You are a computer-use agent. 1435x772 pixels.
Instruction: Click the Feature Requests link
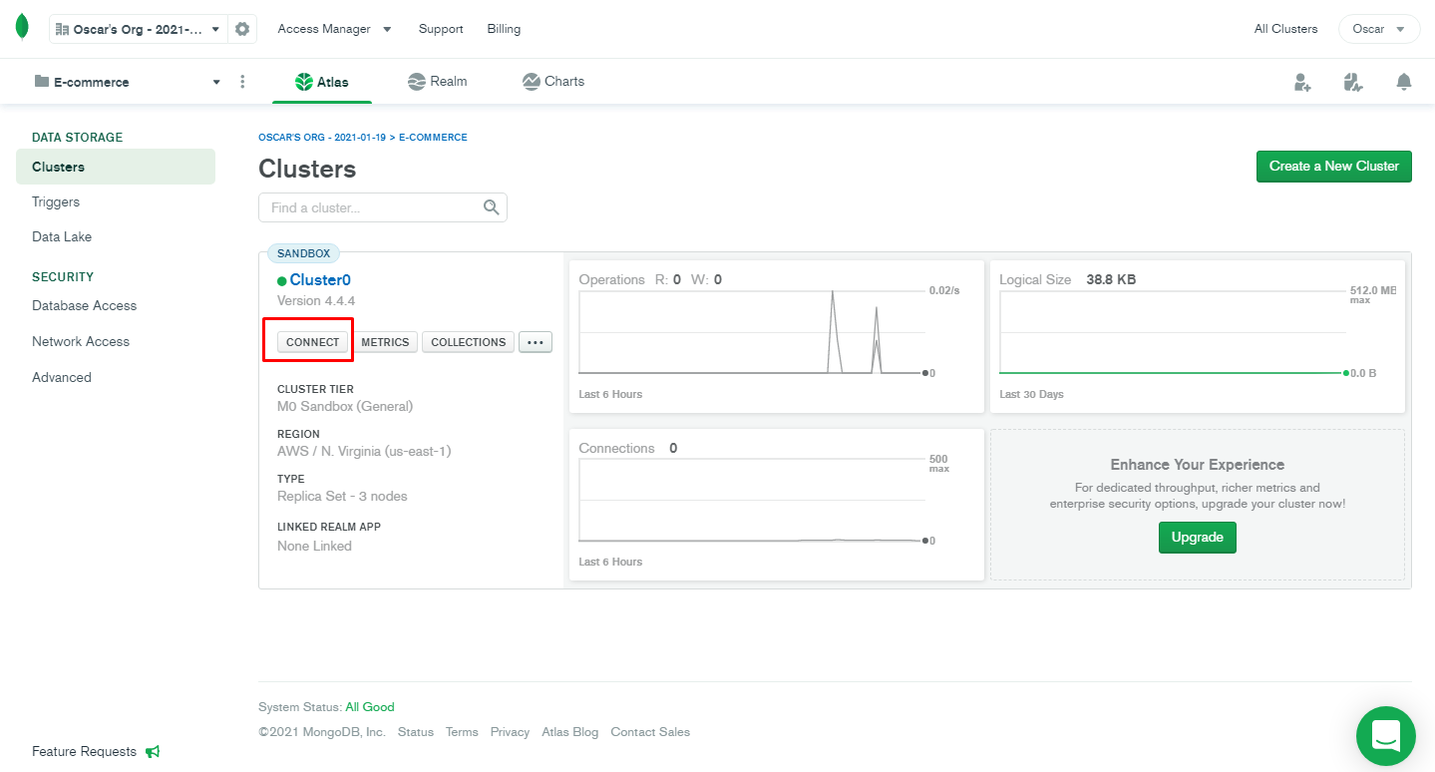coord(84,751)
